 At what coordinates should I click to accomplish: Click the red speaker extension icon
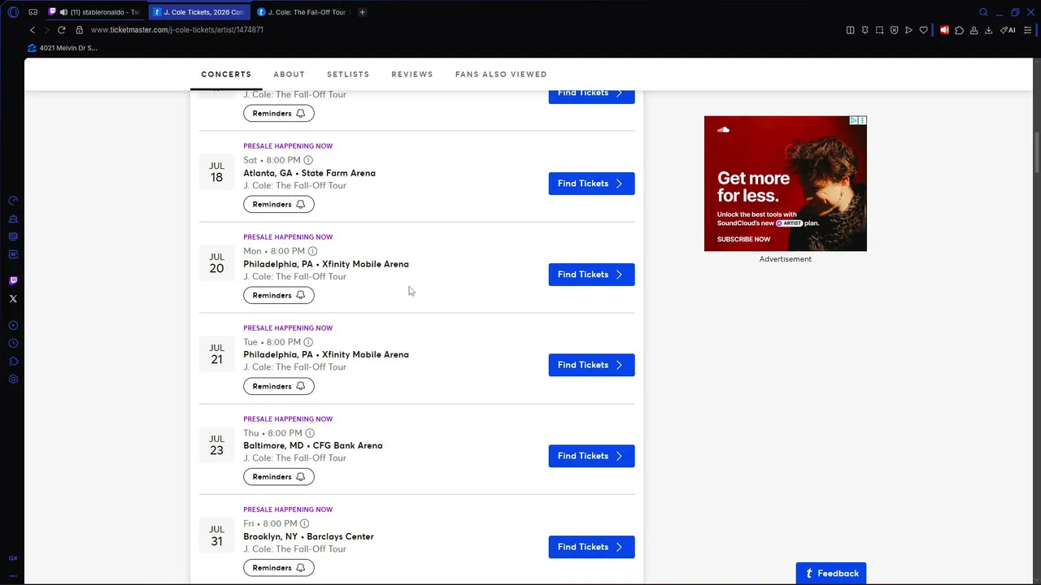tap(944, 30)
